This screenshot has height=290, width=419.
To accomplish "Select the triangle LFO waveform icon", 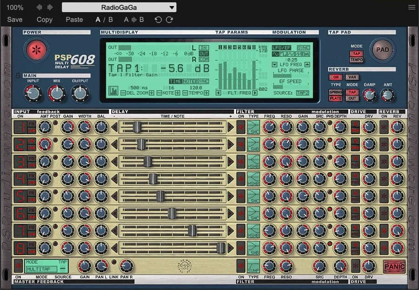I will click(x=291, y=54).
